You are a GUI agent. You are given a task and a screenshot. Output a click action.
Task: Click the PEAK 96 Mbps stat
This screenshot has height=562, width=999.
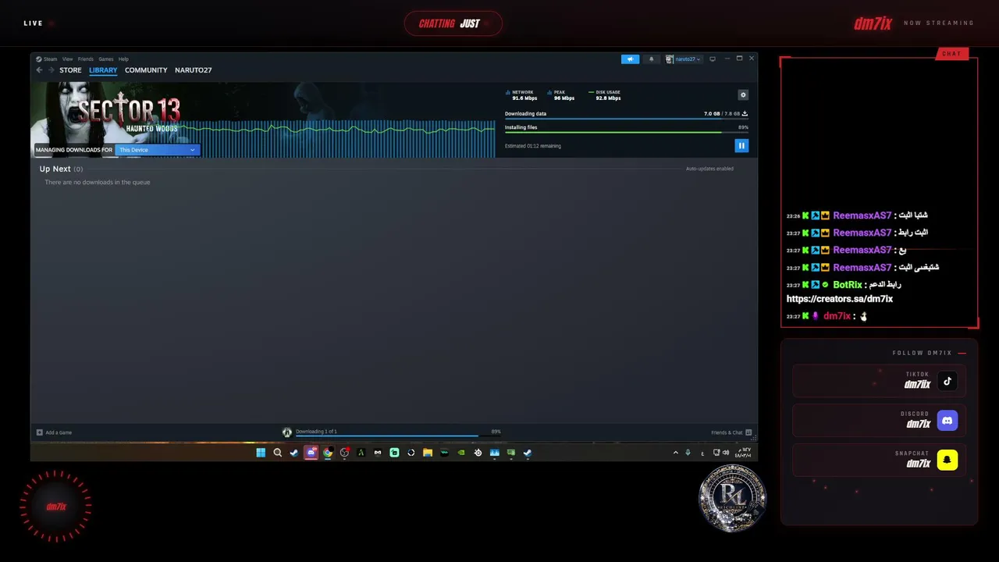(x=562, y=95)
